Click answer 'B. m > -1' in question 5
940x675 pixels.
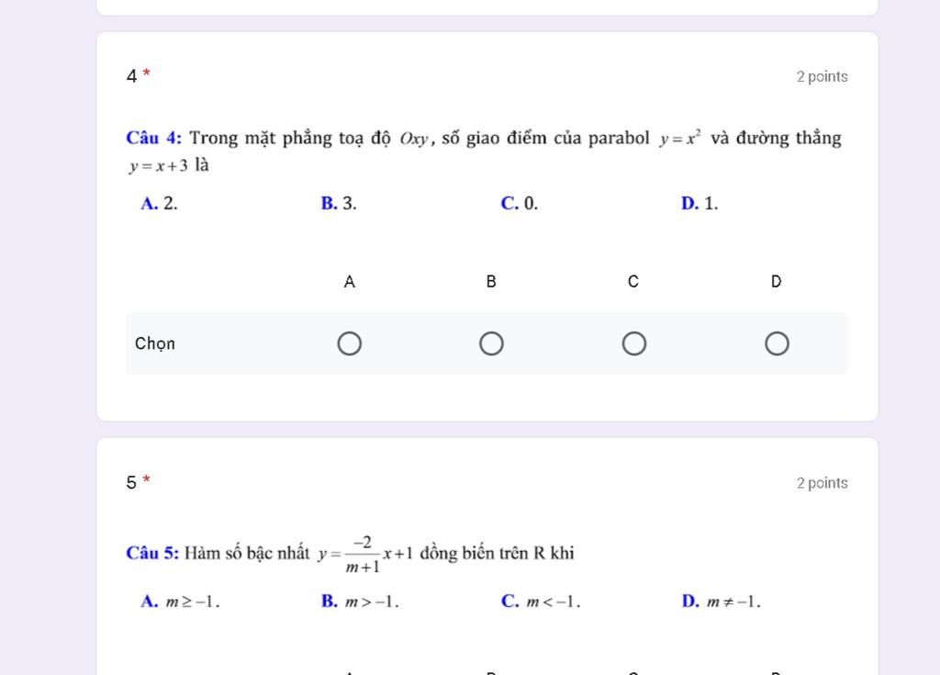point(360,602)
